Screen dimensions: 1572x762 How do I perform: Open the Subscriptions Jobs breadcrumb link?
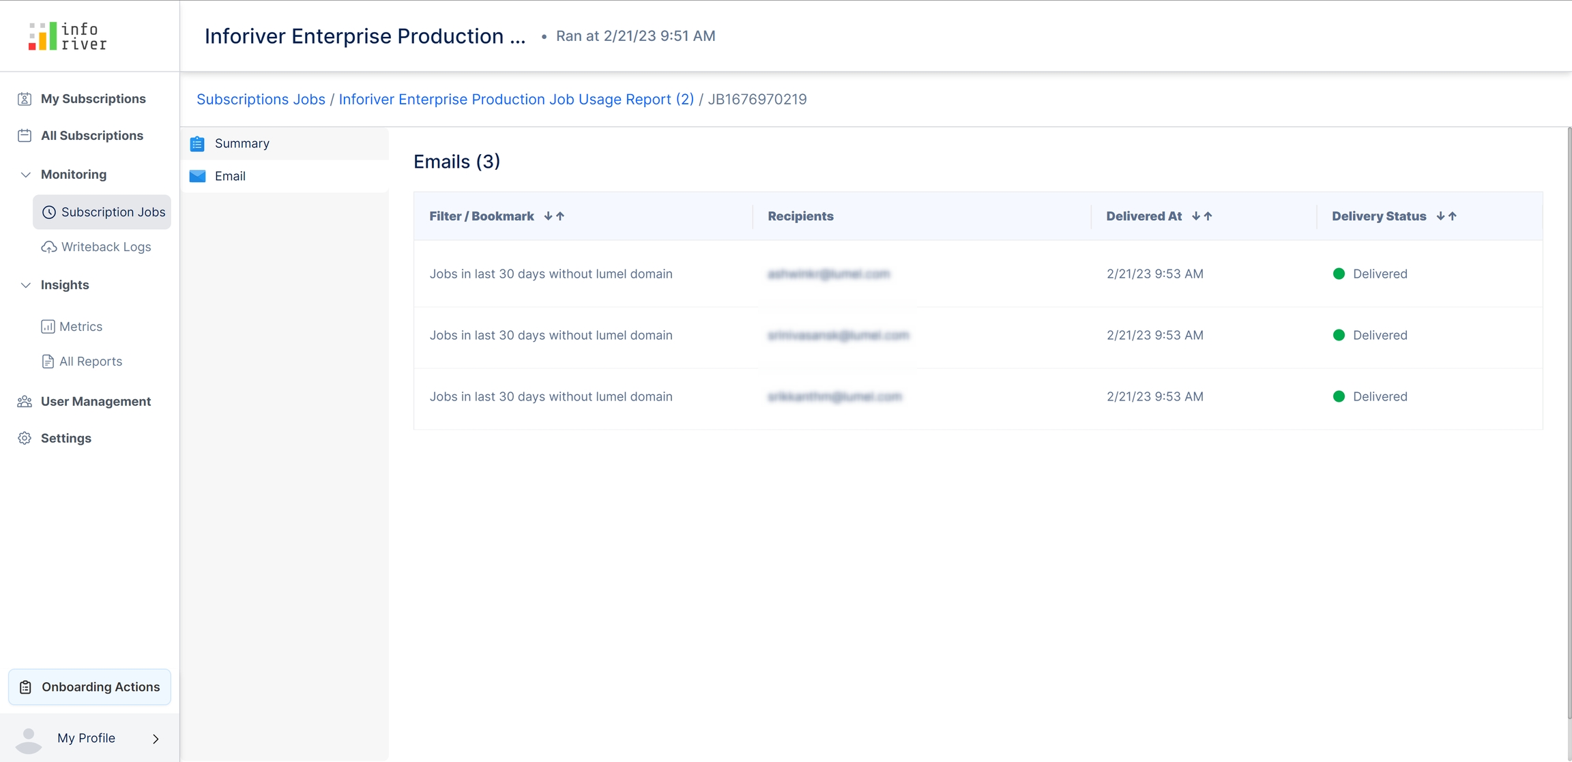point(261,100)
